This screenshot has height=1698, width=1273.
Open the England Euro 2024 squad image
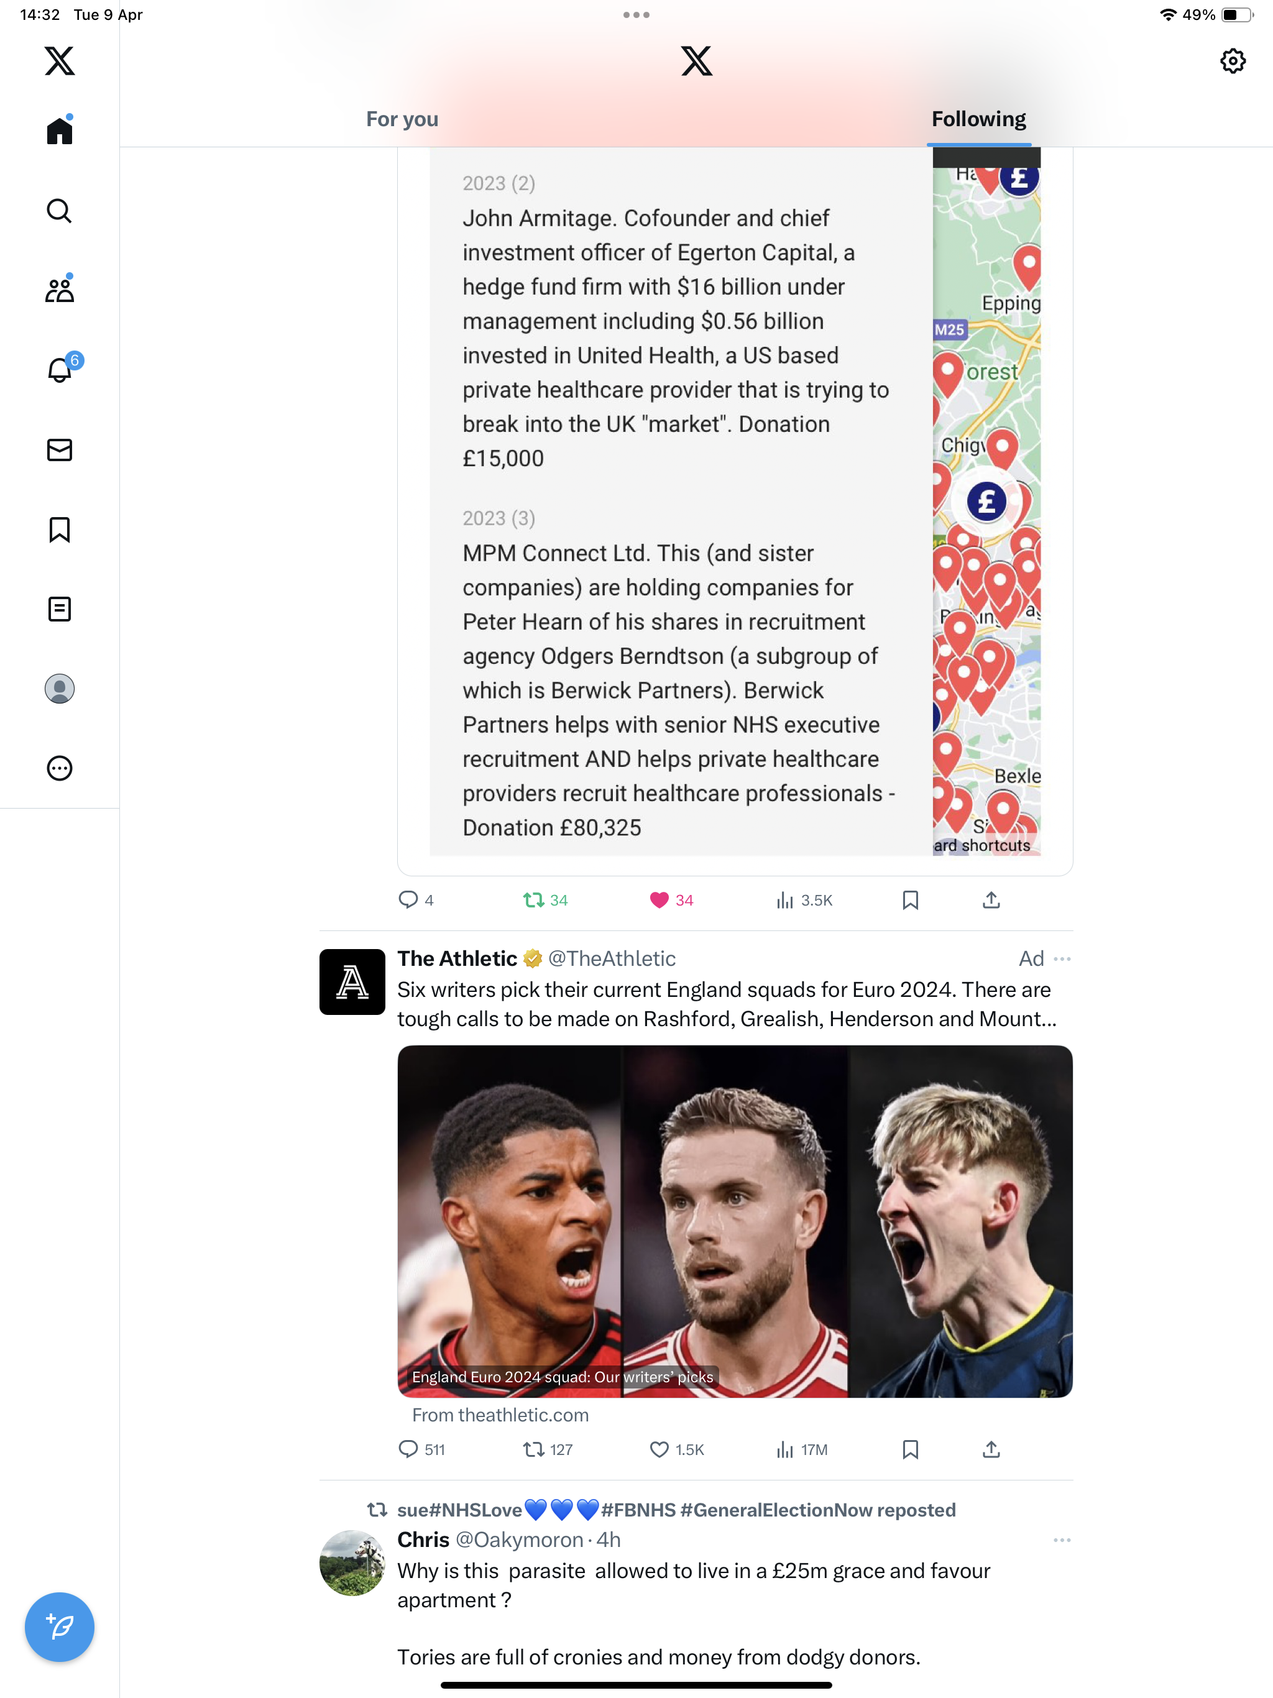[x=735, y=1221]
